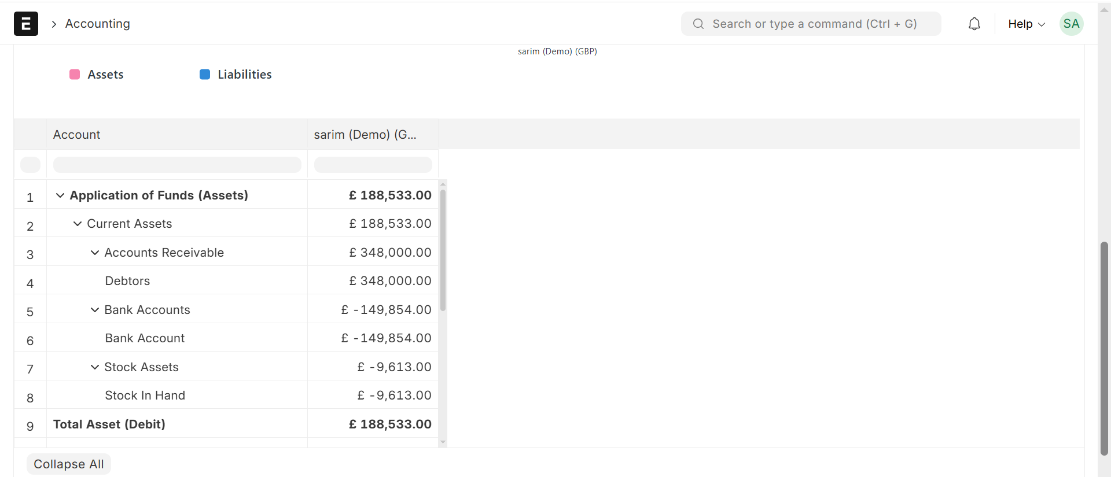
Task: Open Accounting breadcrumb link
Action: coord(97,24)
